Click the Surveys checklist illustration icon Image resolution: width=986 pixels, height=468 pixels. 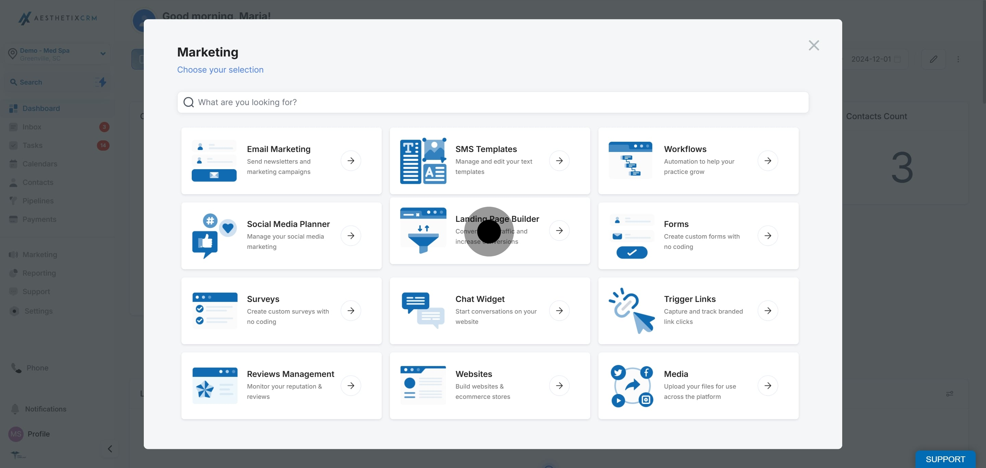click(x=215, y=311)
